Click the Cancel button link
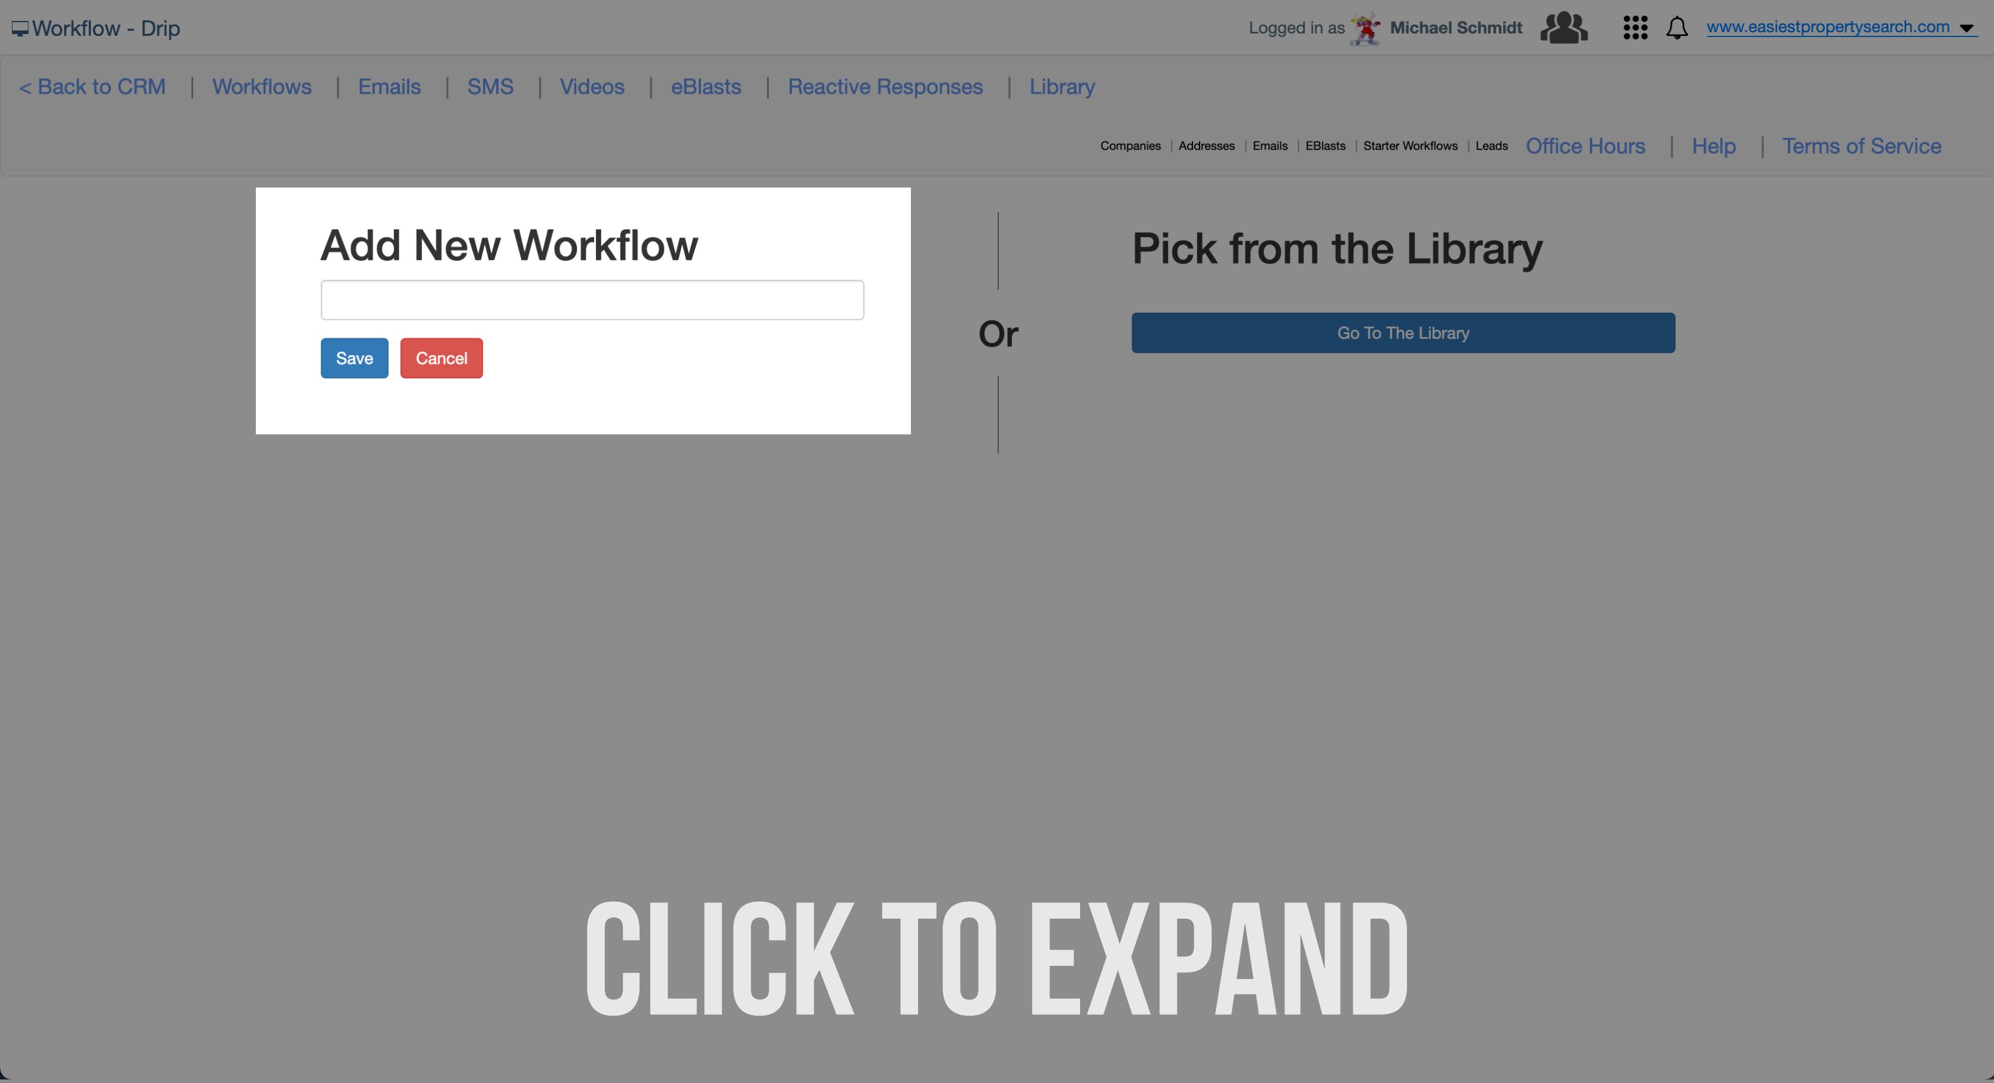Image resolution: width=1994 pixels, height=1083 pixels. tap(442, 357)
